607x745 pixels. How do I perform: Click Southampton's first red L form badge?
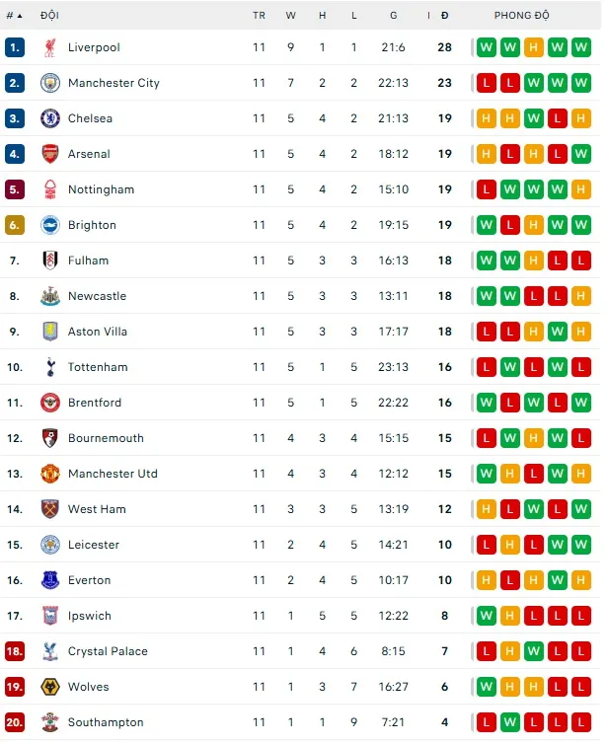(486, 722)
